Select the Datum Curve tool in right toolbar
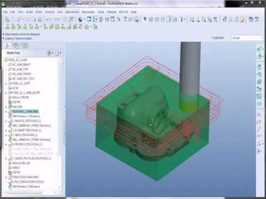Image resolution: width=266 pixels, height=199 pixels. pos(259,137)
